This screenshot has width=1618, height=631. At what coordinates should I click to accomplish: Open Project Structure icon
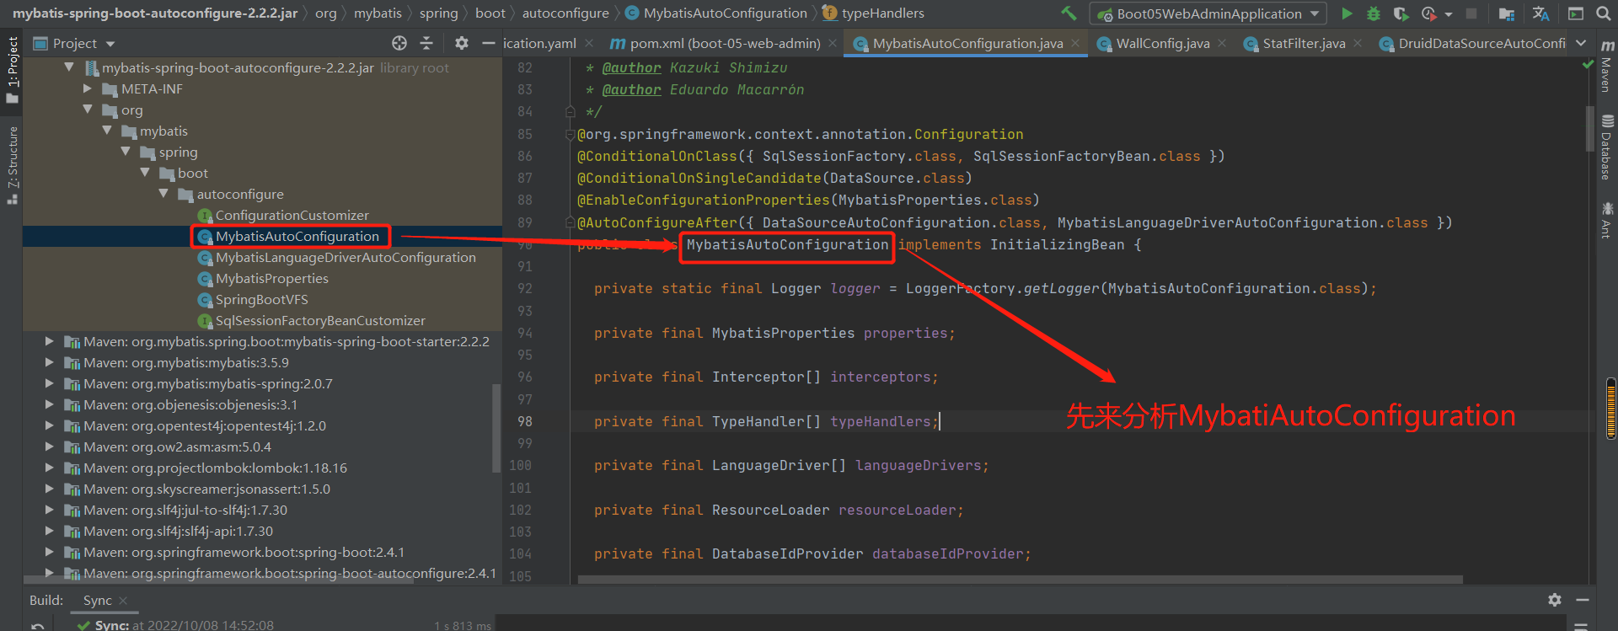[1507, 13]
